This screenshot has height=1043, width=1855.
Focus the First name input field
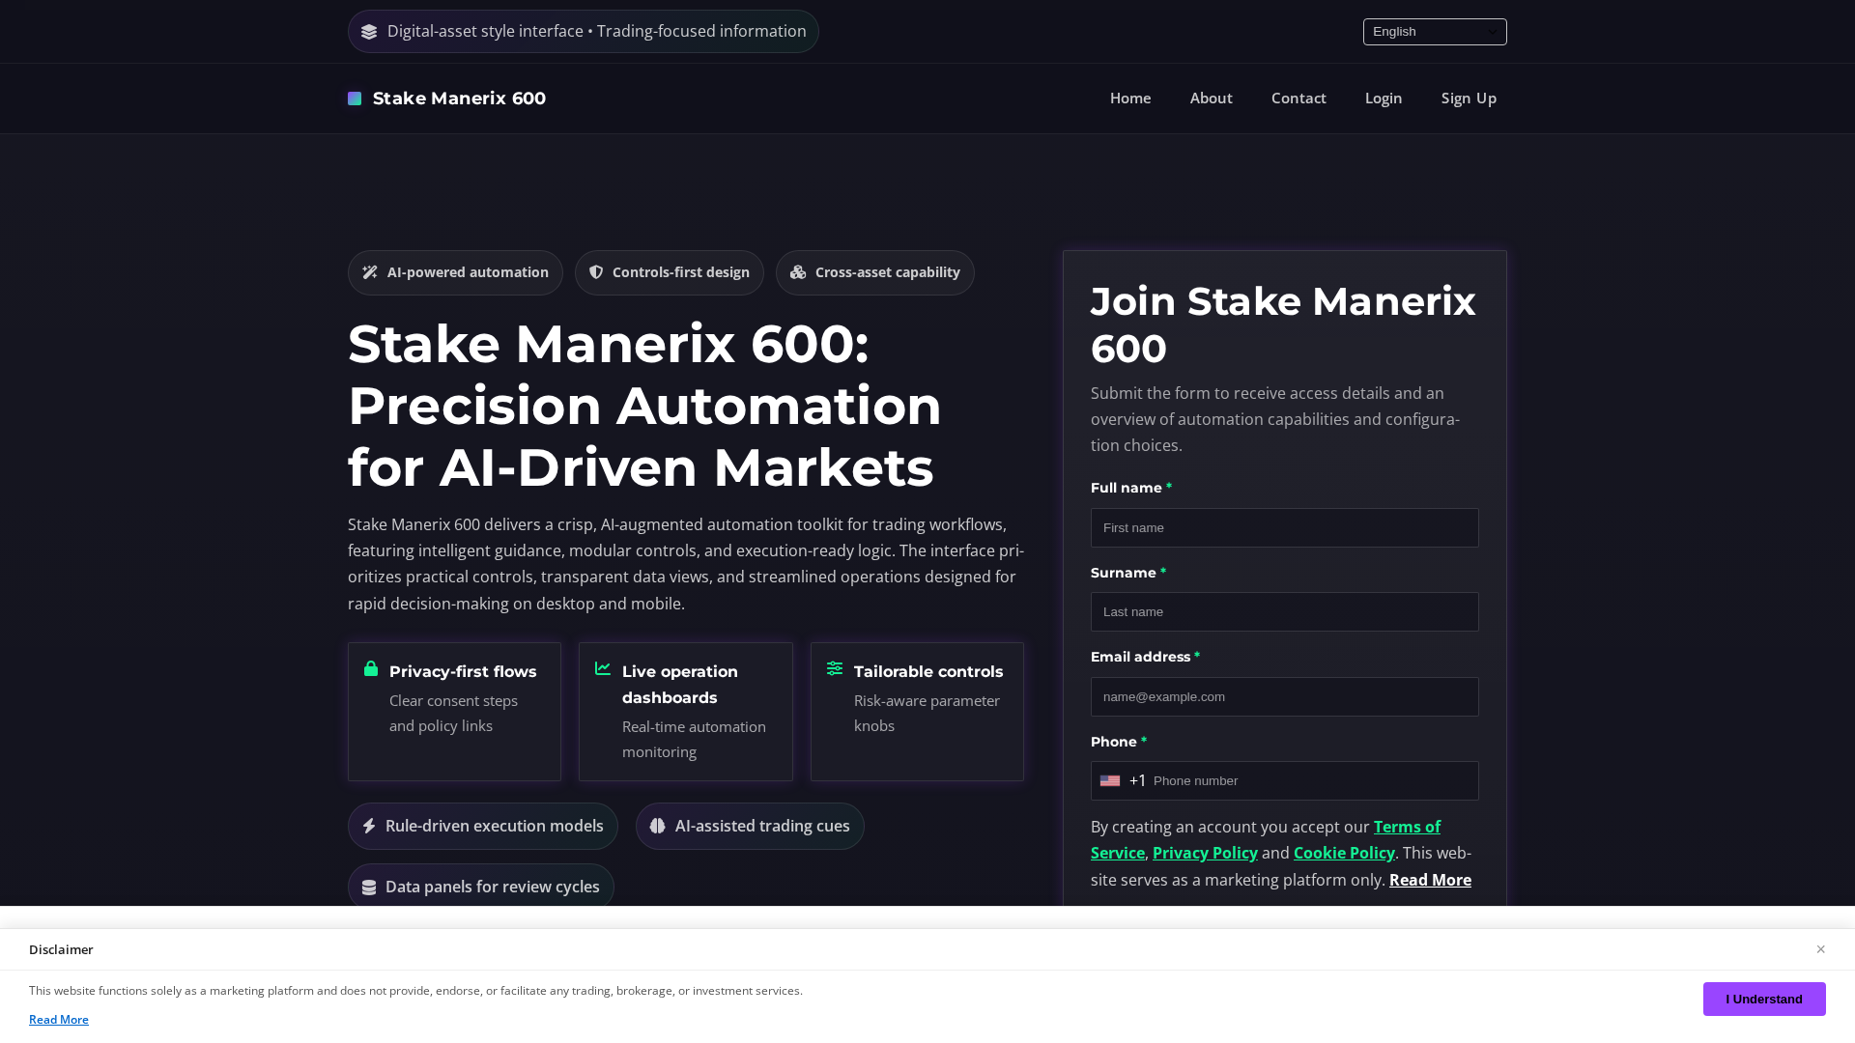pyautogui.click(x=1284, y=528)
